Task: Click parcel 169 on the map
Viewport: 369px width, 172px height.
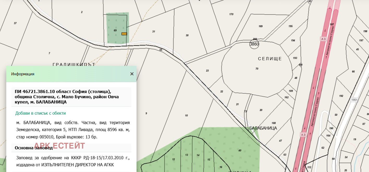Action: [x=260, y=26]
